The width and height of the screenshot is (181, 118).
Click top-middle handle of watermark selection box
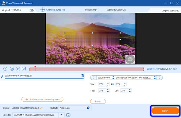tap(93, 33)
